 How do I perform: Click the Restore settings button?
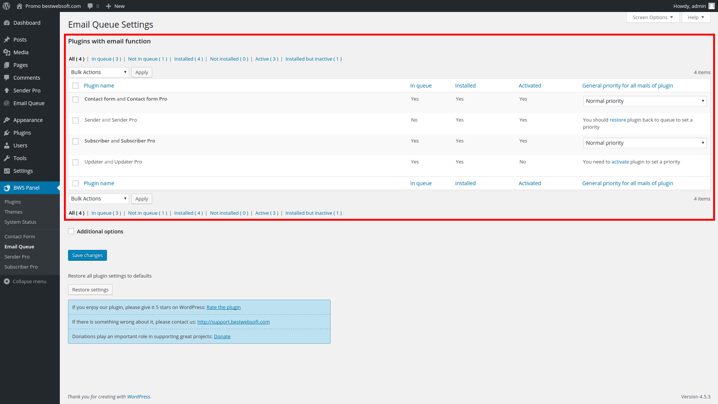tap(90, 290)
